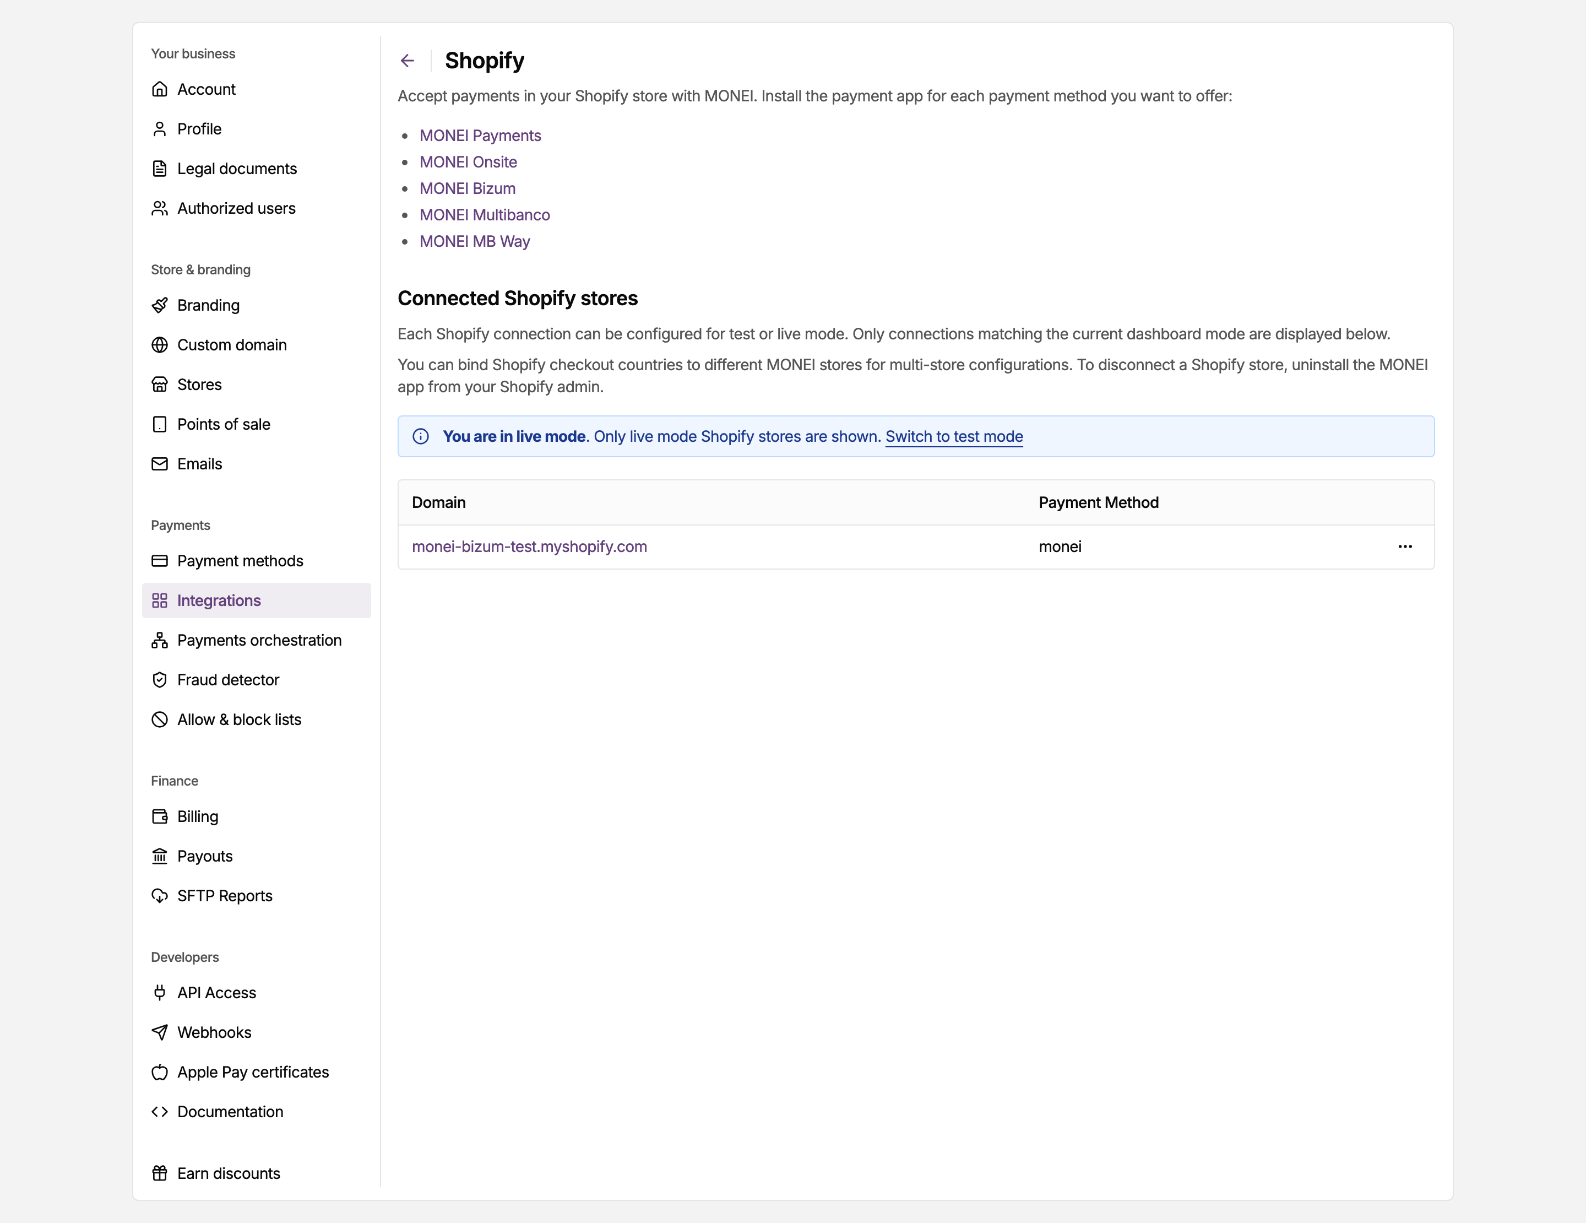Click the Payment Method column header
Viewport: 1586px width, 1223px height.
click(x=1098, y=502)
